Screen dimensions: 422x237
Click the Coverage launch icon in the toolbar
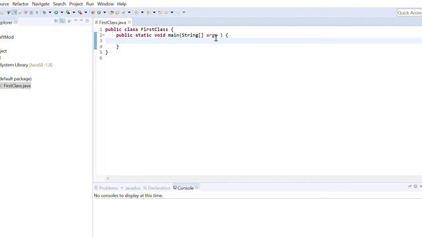[68, 13]
